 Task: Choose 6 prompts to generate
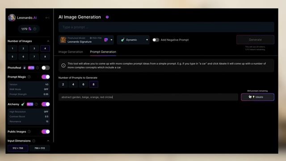tap(84, 85)
